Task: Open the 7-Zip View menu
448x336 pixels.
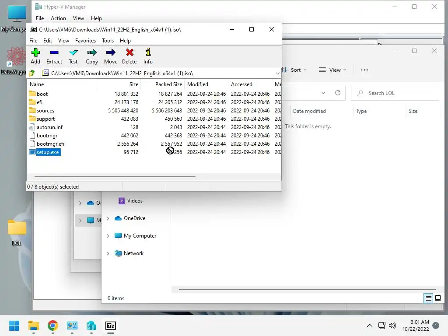Action: [63, 41]
